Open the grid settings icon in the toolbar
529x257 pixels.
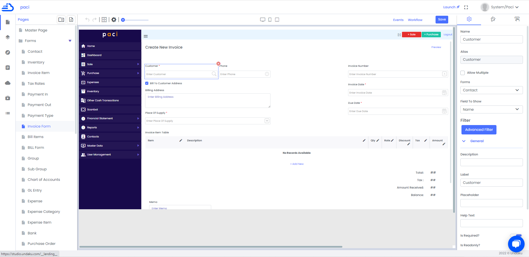coord(104,20)
